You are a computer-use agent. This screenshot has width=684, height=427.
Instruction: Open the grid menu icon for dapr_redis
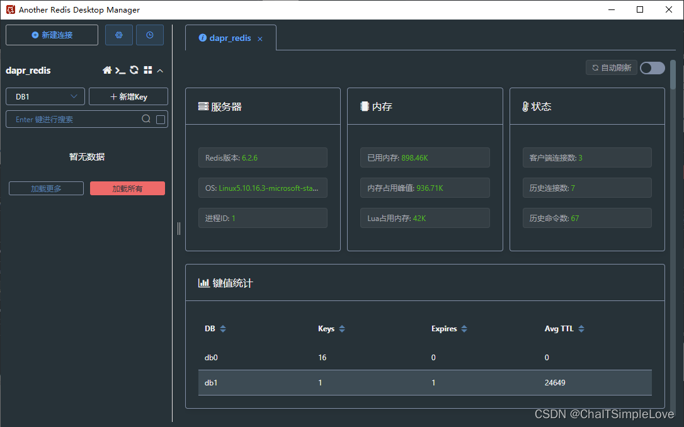tap(148, 70)
